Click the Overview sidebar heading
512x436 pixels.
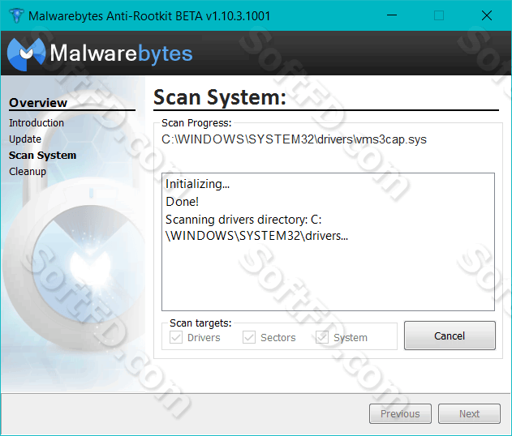(38, 103)
